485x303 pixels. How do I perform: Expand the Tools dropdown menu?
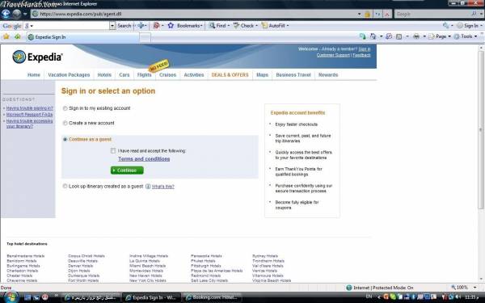click(x=466, y=36)
